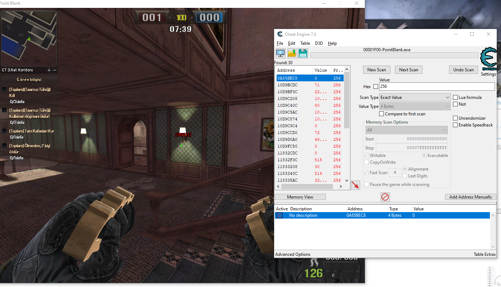Turn on the Unrandomizer checkbox
Screen dimensions: 501x287
(x=455, y=118)
